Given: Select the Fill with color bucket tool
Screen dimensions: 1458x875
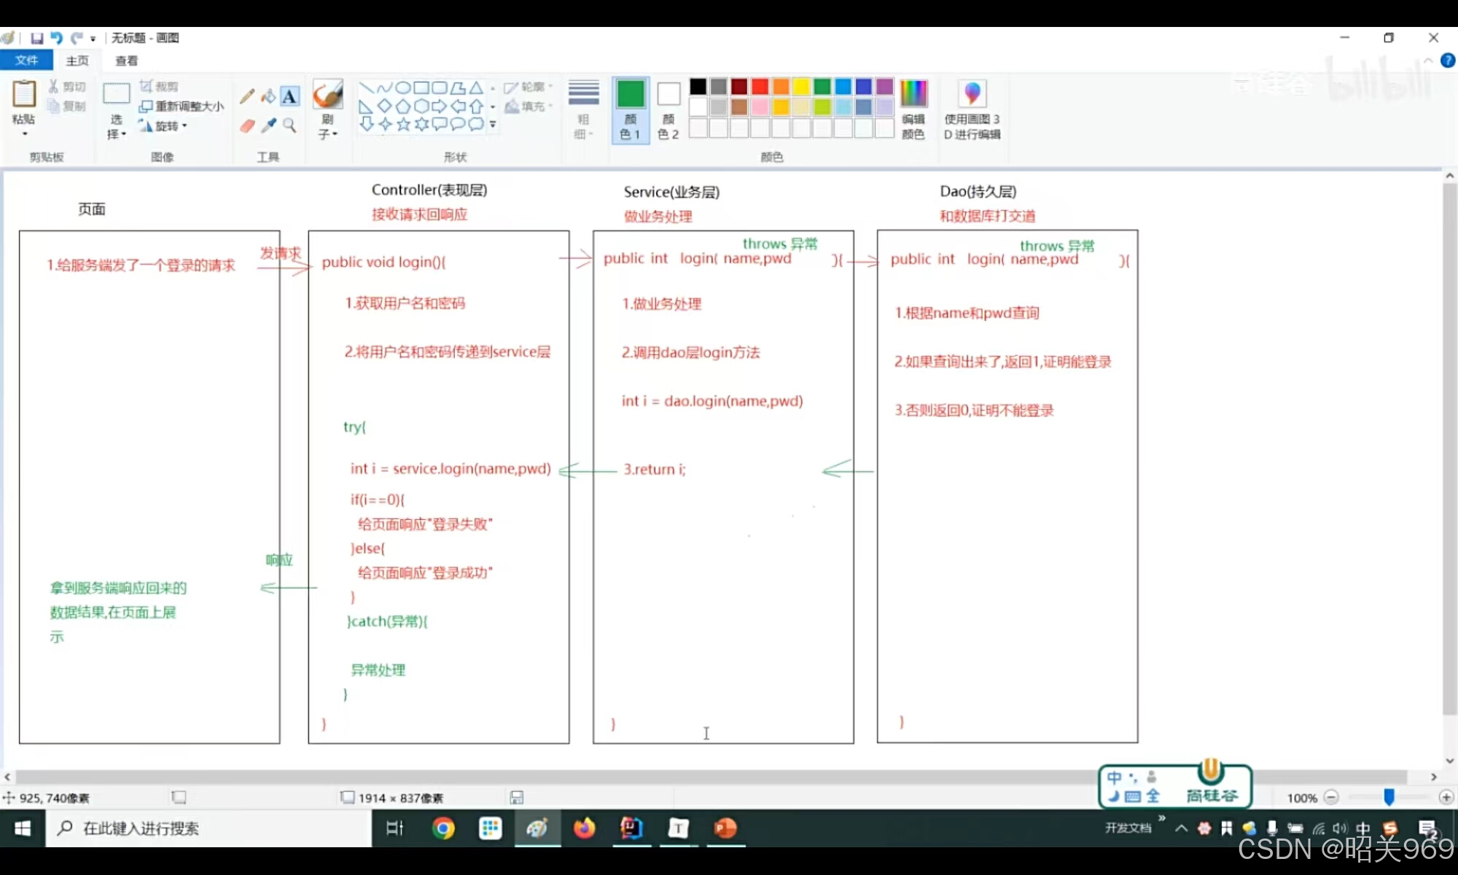Looking at the screenshot, I should [x=268, y=96].
